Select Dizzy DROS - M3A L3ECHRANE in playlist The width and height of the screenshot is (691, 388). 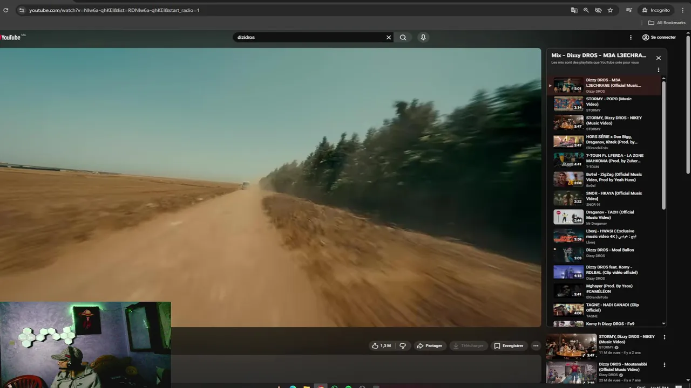(x=604, y=85)
